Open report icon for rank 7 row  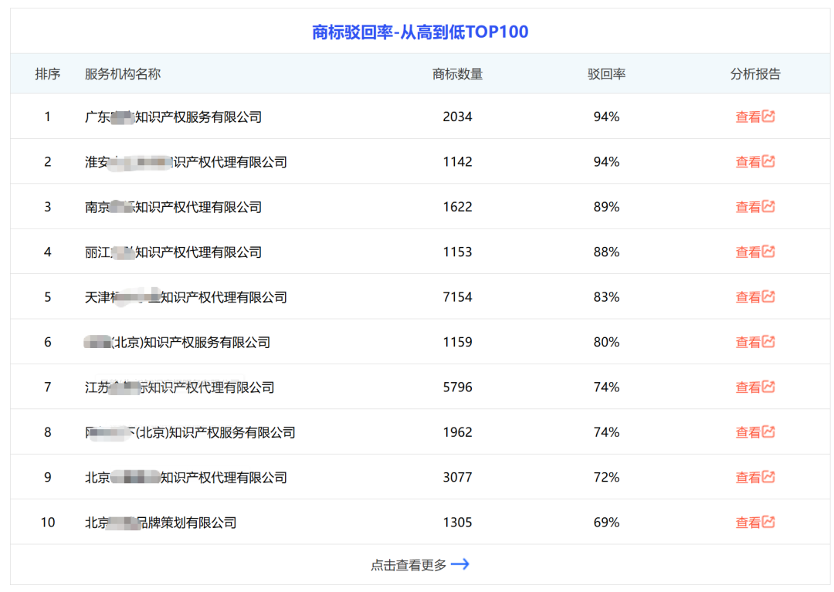768,387
